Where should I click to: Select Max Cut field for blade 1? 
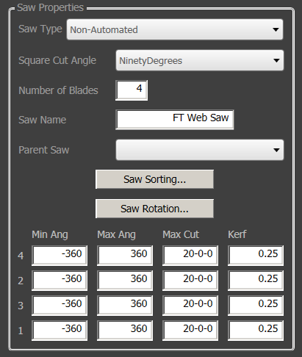[190, 331]
